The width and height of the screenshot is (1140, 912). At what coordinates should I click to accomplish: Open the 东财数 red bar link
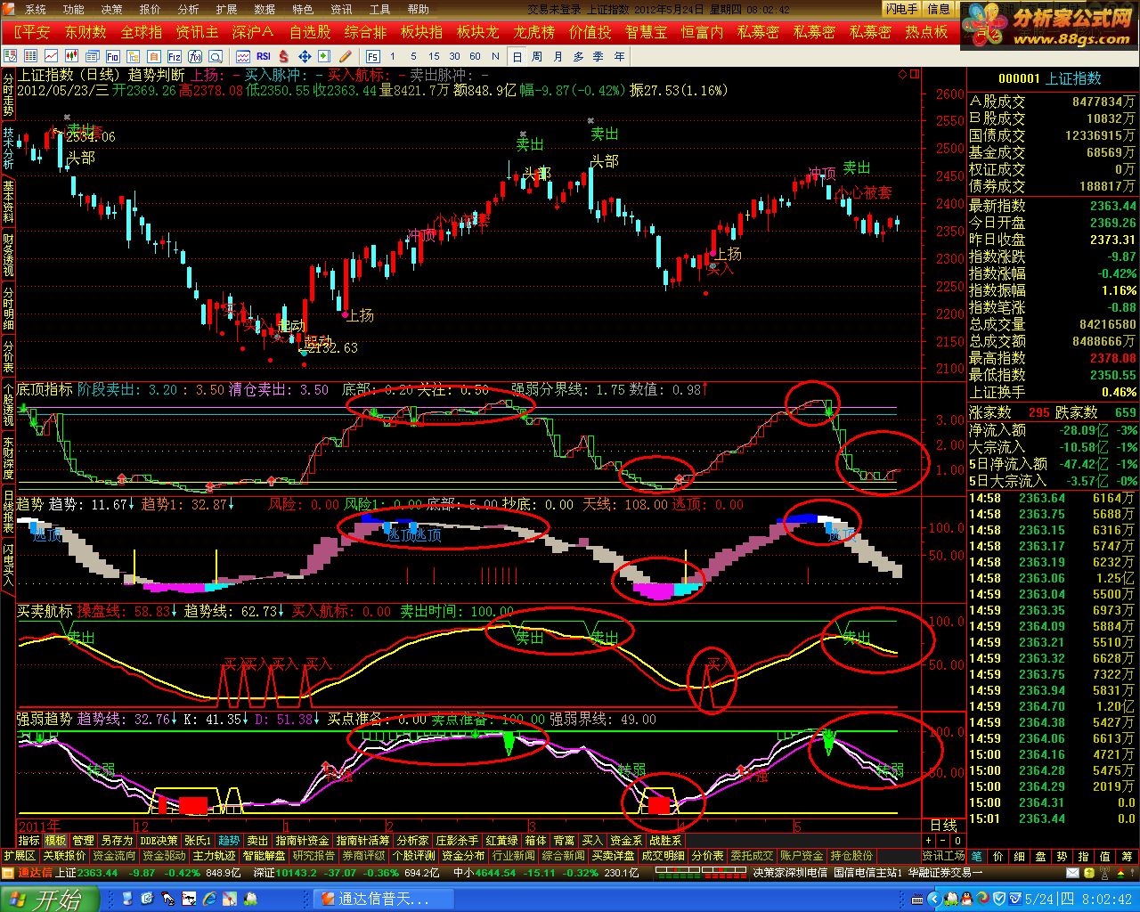(85, 32)
